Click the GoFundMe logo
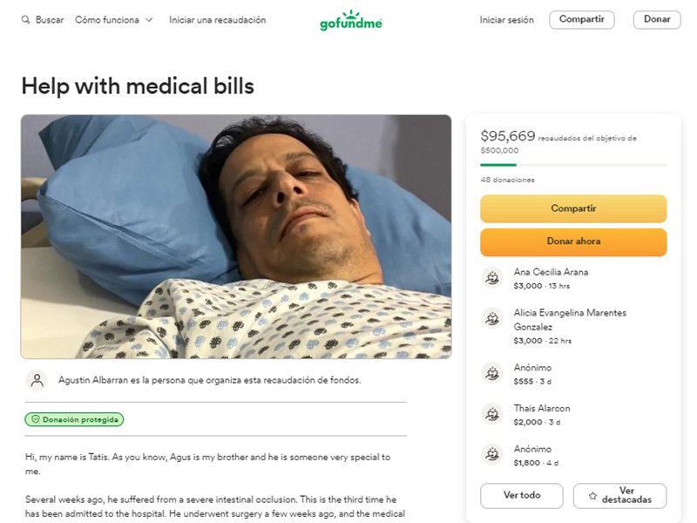The height and width of the screenshot is (523, 697). point(350,20)
